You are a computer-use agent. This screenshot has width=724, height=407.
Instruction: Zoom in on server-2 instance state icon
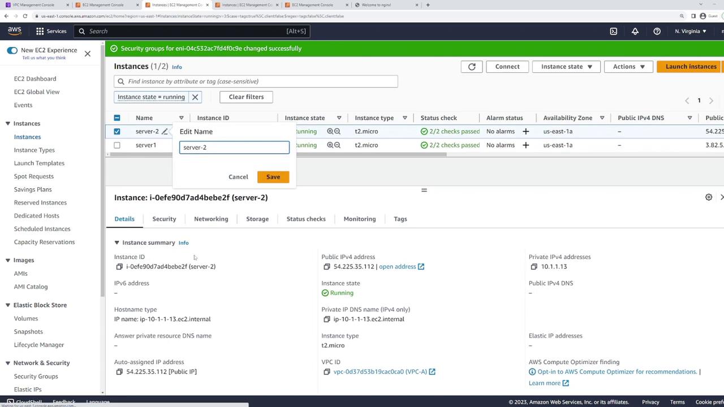coord(330,131)
